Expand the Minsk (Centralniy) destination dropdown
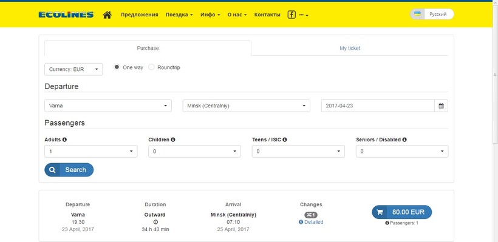The height and width of the screenshot is (242, 498). [246, 106]
